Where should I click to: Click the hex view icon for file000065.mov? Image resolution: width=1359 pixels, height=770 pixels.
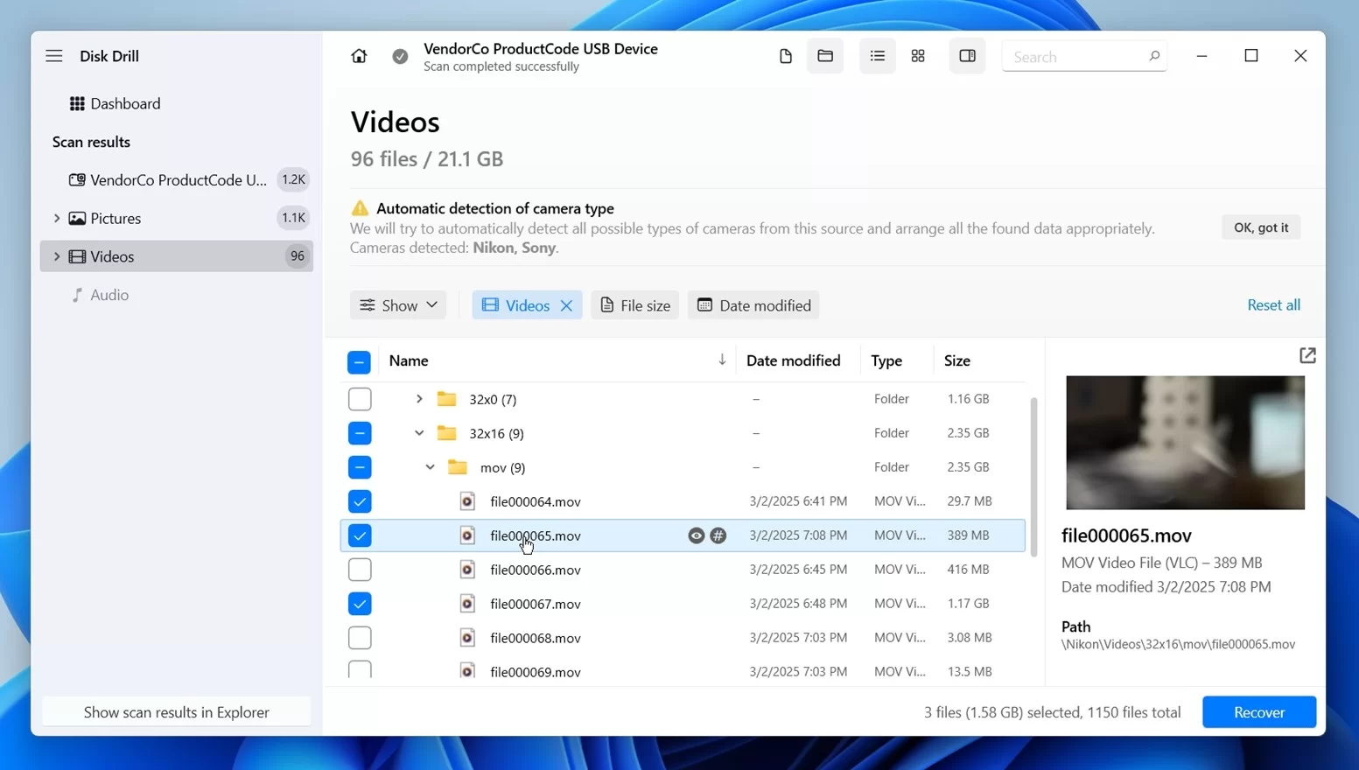tap(718, 535)
